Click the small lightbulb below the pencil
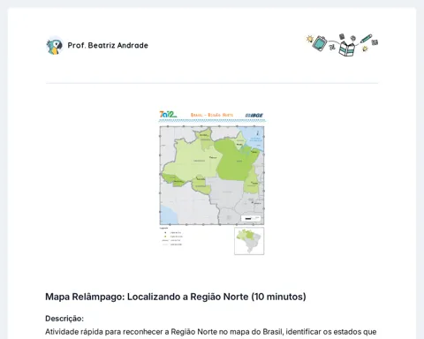 [365, 49]
